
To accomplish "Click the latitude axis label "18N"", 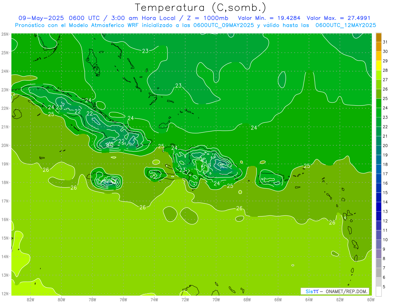I will point(5,182).
